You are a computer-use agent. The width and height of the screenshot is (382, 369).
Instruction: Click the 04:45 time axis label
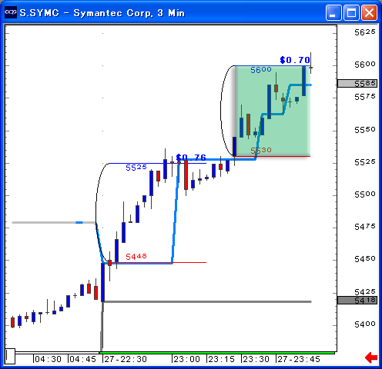(83, 359)
